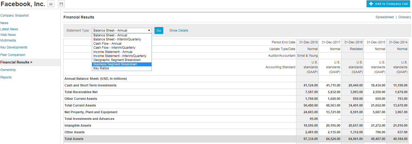The height and width of the screenshot is (144, 412).
Task: Open the Show Details link
Action: click(x=179, y=31)
